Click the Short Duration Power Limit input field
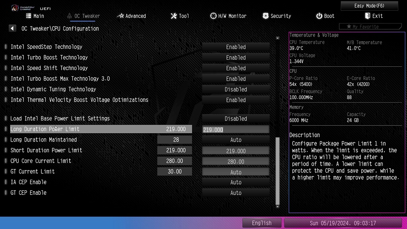The width and height of the screenshot is (407, 229). pyautogui.click(x=236, y=151)
